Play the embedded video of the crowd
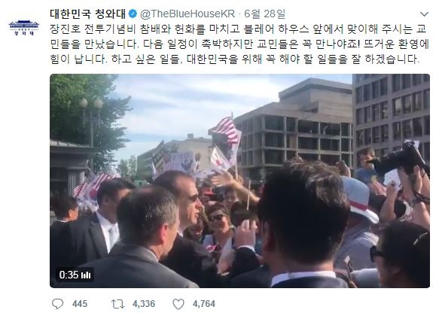436x316 pixels. coord(239,181)
